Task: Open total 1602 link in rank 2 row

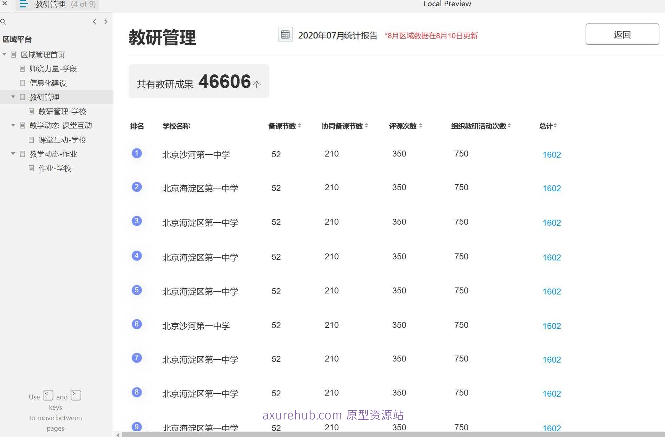Action: pos(552,188)
